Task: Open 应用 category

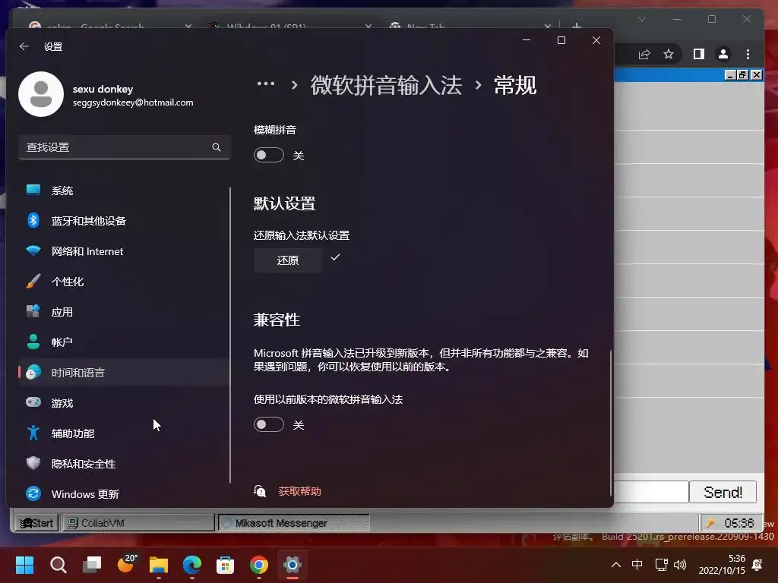Action: coord(124,312)
